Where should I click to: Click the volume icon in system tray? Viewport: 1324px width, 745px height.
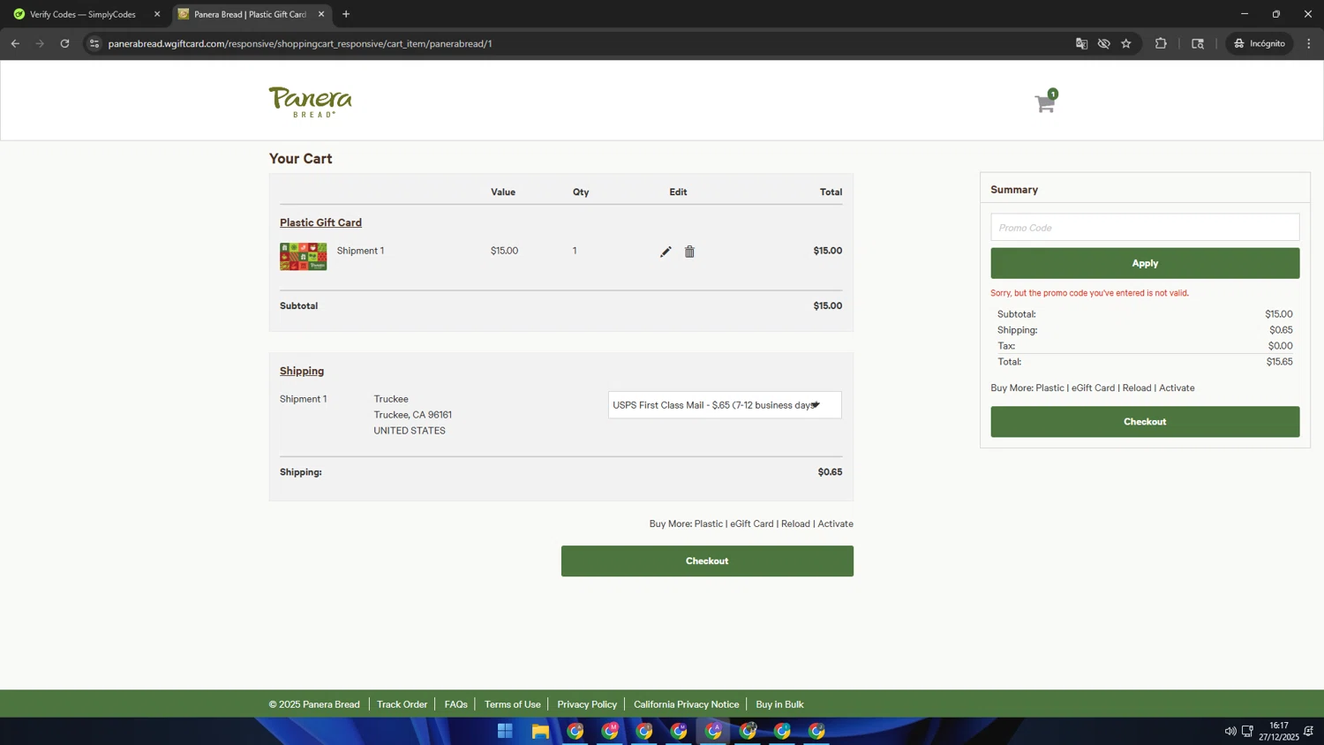pos(1230,731)
